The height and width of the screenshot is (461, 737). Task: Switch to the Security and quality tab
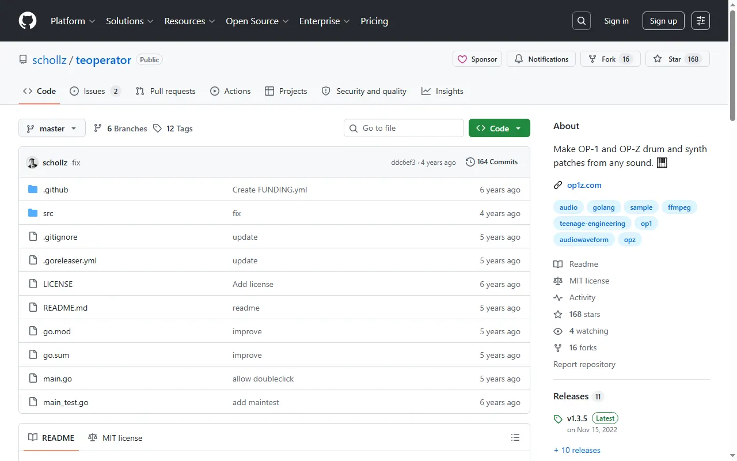[x=364, y=91]
